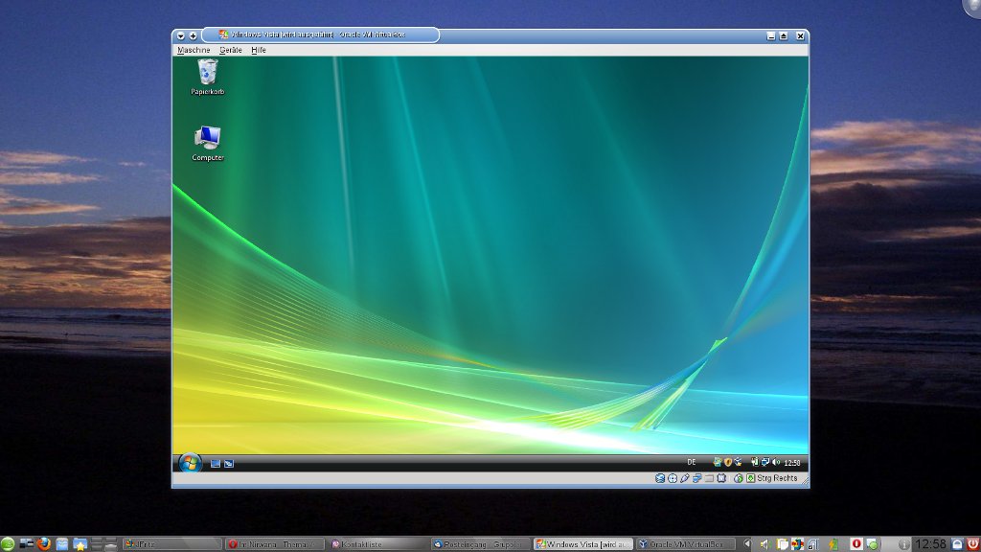Click VirtualBox network adapter indicator
981x552 pixels.
click(697, 478)
